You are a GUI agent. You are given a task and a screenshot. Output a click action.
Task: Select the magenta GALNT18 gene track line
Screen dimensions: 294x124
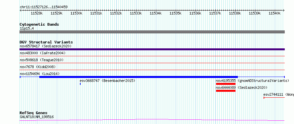point(152,120)
